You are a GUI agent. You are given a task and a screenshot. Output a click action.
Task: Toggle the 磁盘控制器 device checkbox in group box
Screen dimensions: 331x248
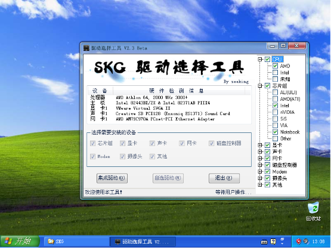click(x=211, y=143)
